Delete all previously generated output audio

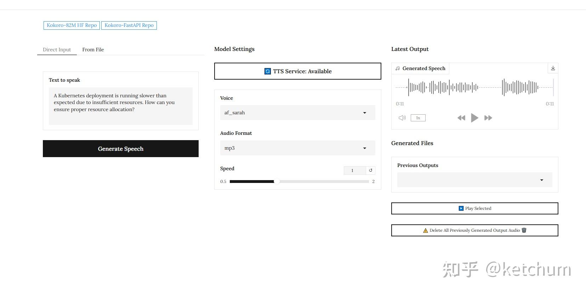pos(474,230)
